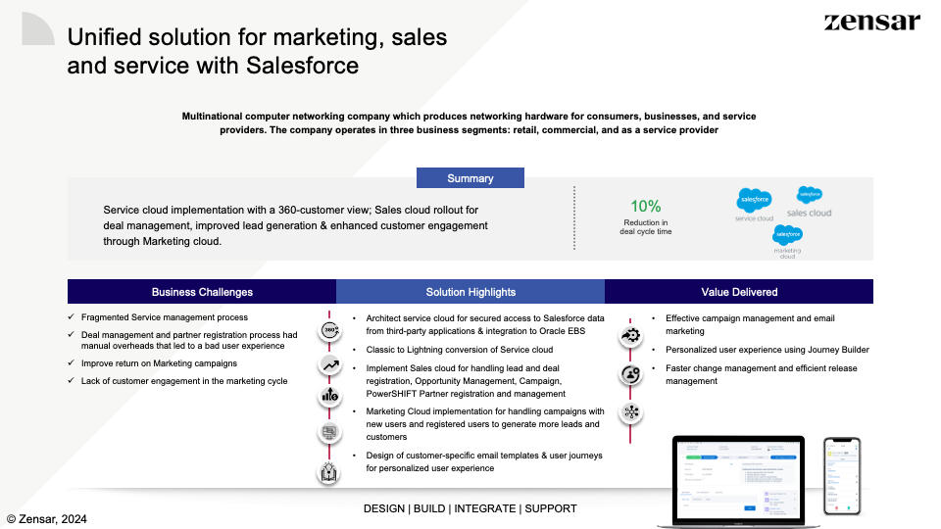The height and width of the screenshot is (529, 941).
Task: Click 'Lack of customer engagement' item
Action: tap(184, 381)
